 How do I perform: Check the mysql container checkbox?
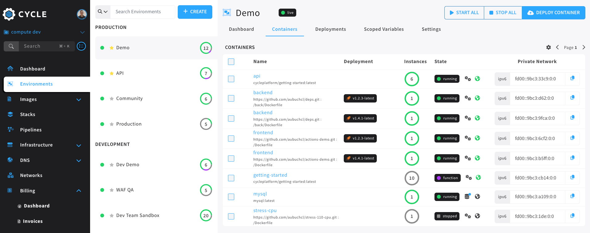231,197
